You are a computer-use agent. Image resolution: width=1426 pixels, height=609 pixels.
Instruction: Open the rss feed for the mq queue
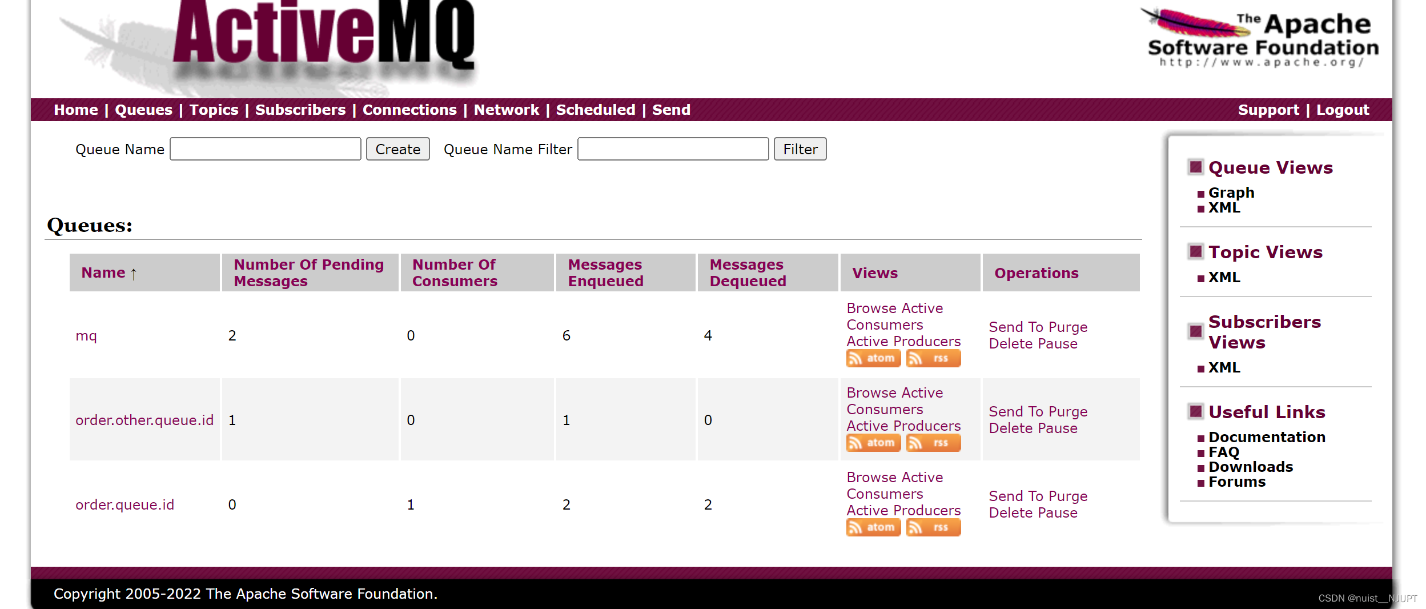(933, 358)
